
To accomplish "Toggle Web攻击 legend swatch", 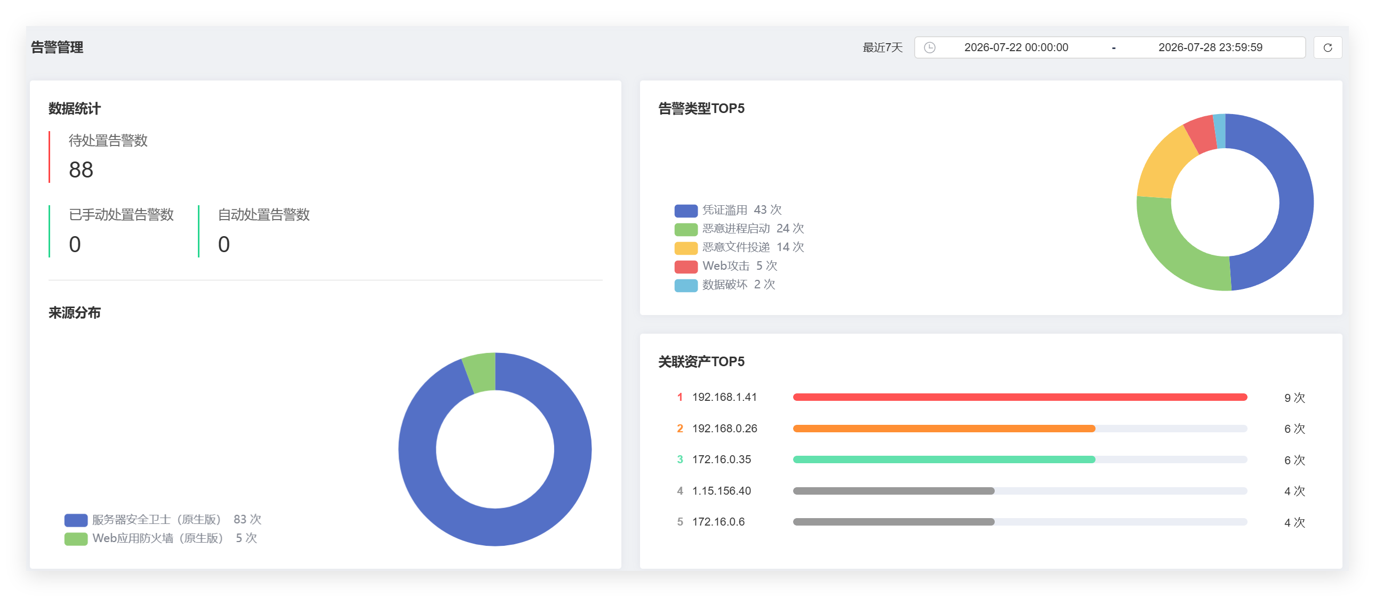I will tap(686, 267).
